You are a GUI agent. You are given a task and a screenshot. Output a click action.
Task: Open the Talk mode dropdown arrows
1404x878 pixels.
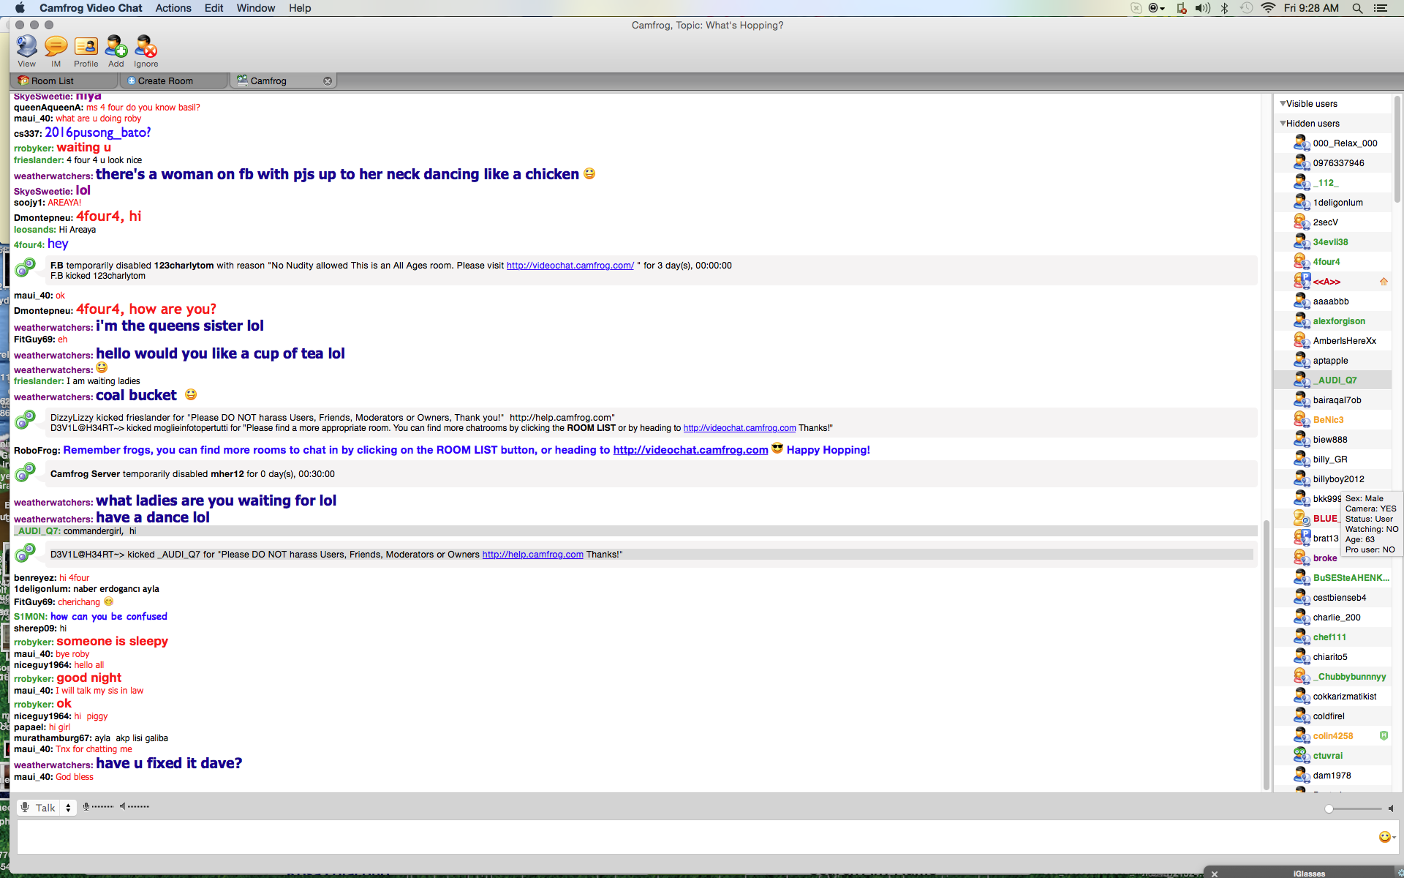68,808
